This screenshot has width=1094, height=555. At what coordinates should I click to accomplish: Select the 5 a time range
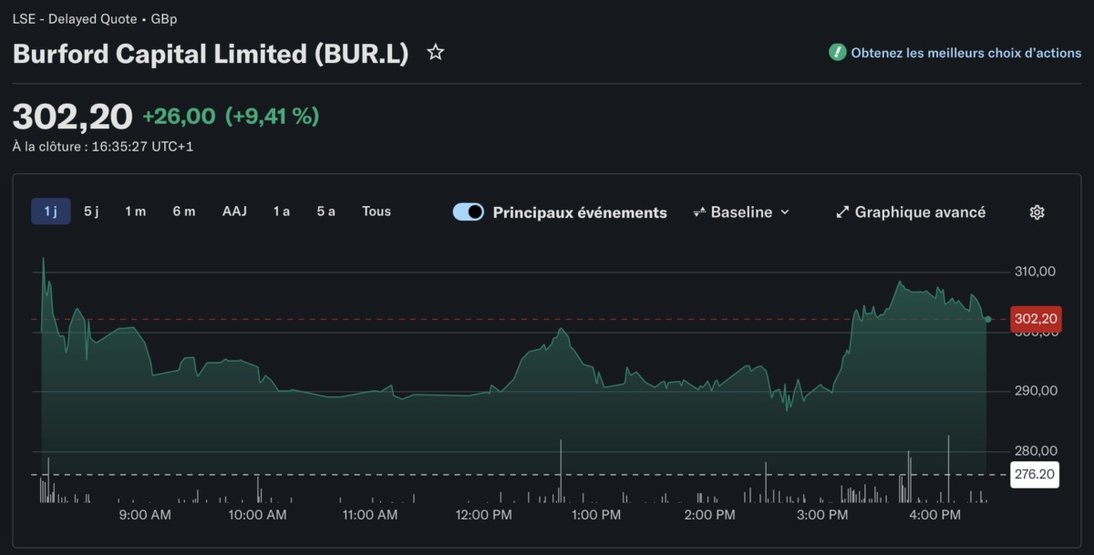point(326,211)
